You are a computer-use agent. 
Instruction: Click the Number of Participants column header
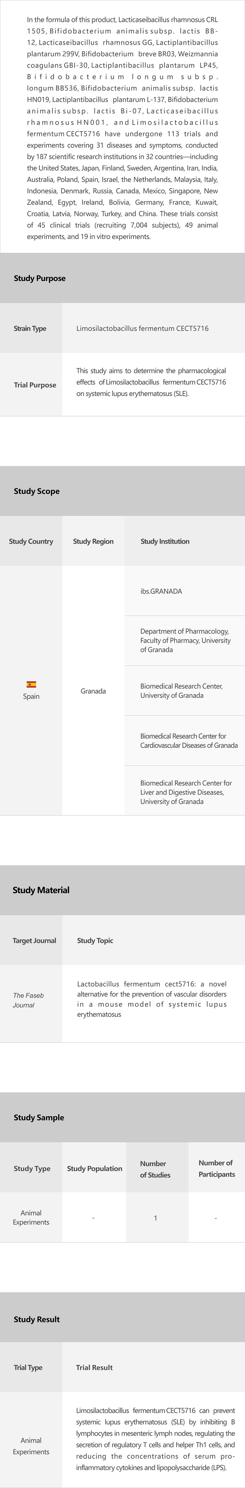pyautogui.click(x=216, y=1169)
